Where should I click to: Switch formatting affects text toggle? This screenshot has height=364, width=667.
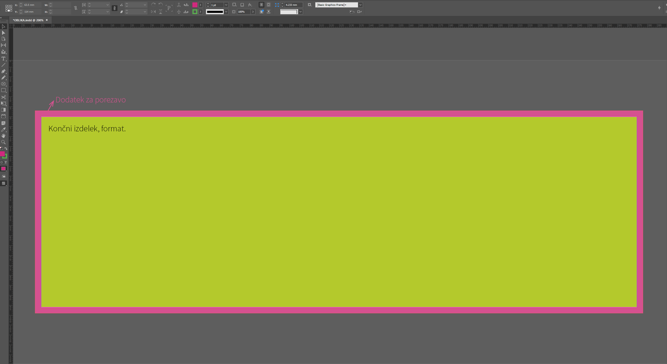(x=6, y=162)
